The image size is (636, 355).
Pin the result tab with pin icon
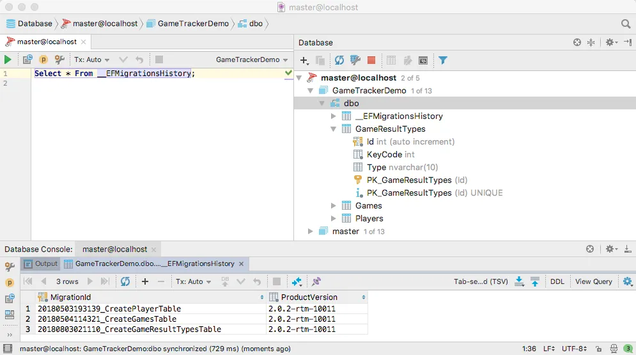click(316, 281)
